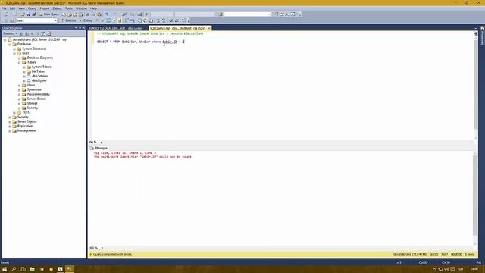The image size is (485, 273).
Task: Expand the Database Diagrams folder
Action: (20, 58)
